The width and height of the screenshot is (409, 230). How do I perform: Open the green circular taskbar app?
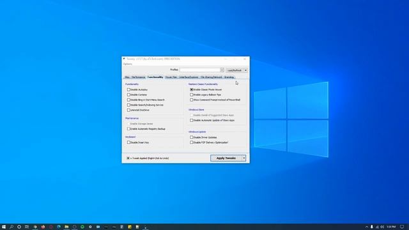82,227
